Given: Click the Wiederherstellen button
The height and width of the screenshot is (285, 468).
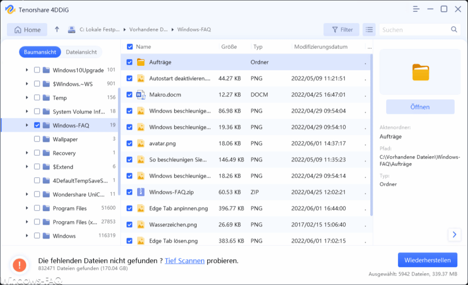Looking at the screenshot, I should pos(427,260).
